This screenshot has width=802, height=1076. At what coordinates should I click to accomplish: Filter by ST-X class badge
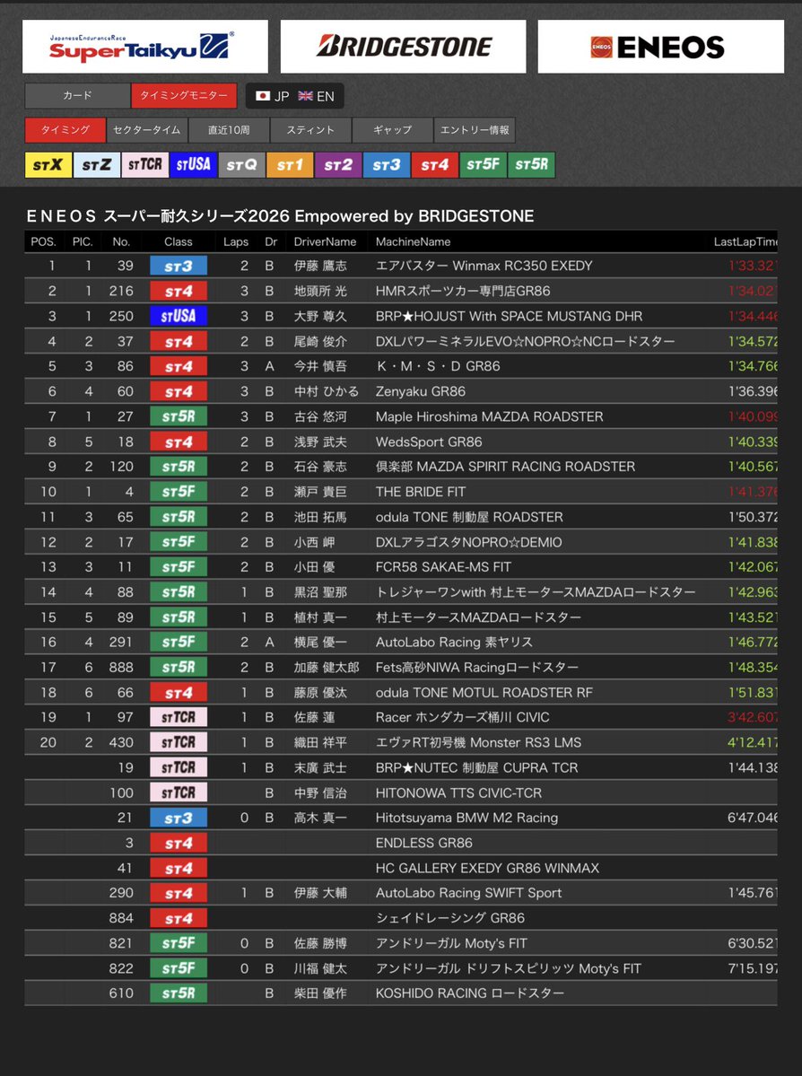48,165
